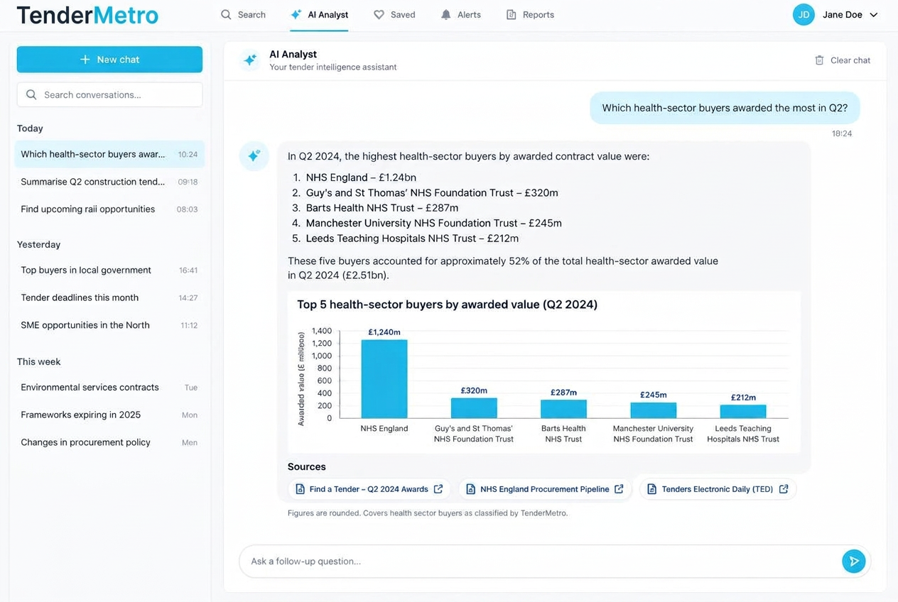The width and height of the screenshot is (898, 602).
Task: Click the trash icon beside Clear chat
Action: pos(819,60)
